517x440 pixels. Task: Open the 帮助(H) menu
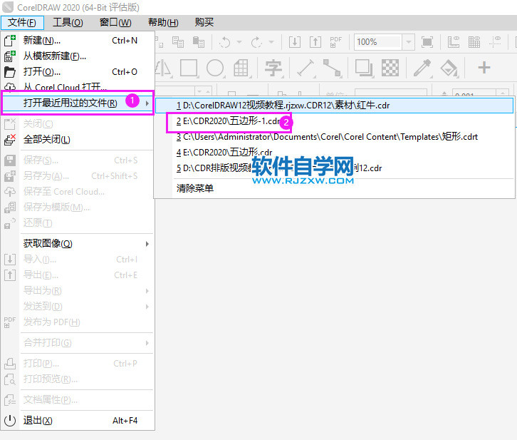(x=163, y=22)
